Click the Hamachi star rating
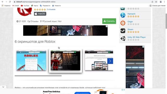Viewport: 167px width, 94px height. (x=133, y=16)
